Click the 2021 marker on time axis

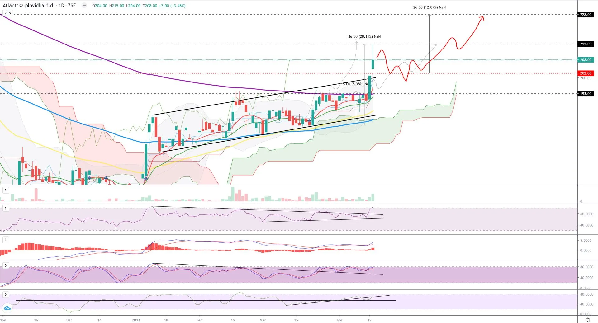136,320
